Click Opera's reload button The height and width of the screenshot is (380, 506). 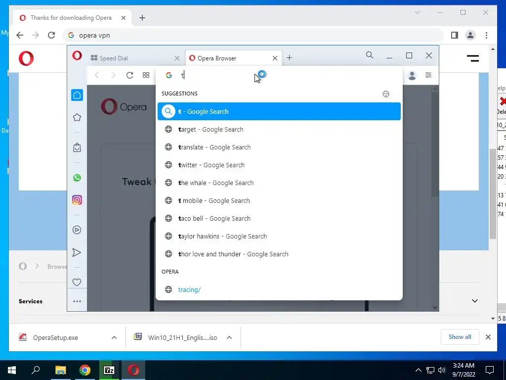130,75
